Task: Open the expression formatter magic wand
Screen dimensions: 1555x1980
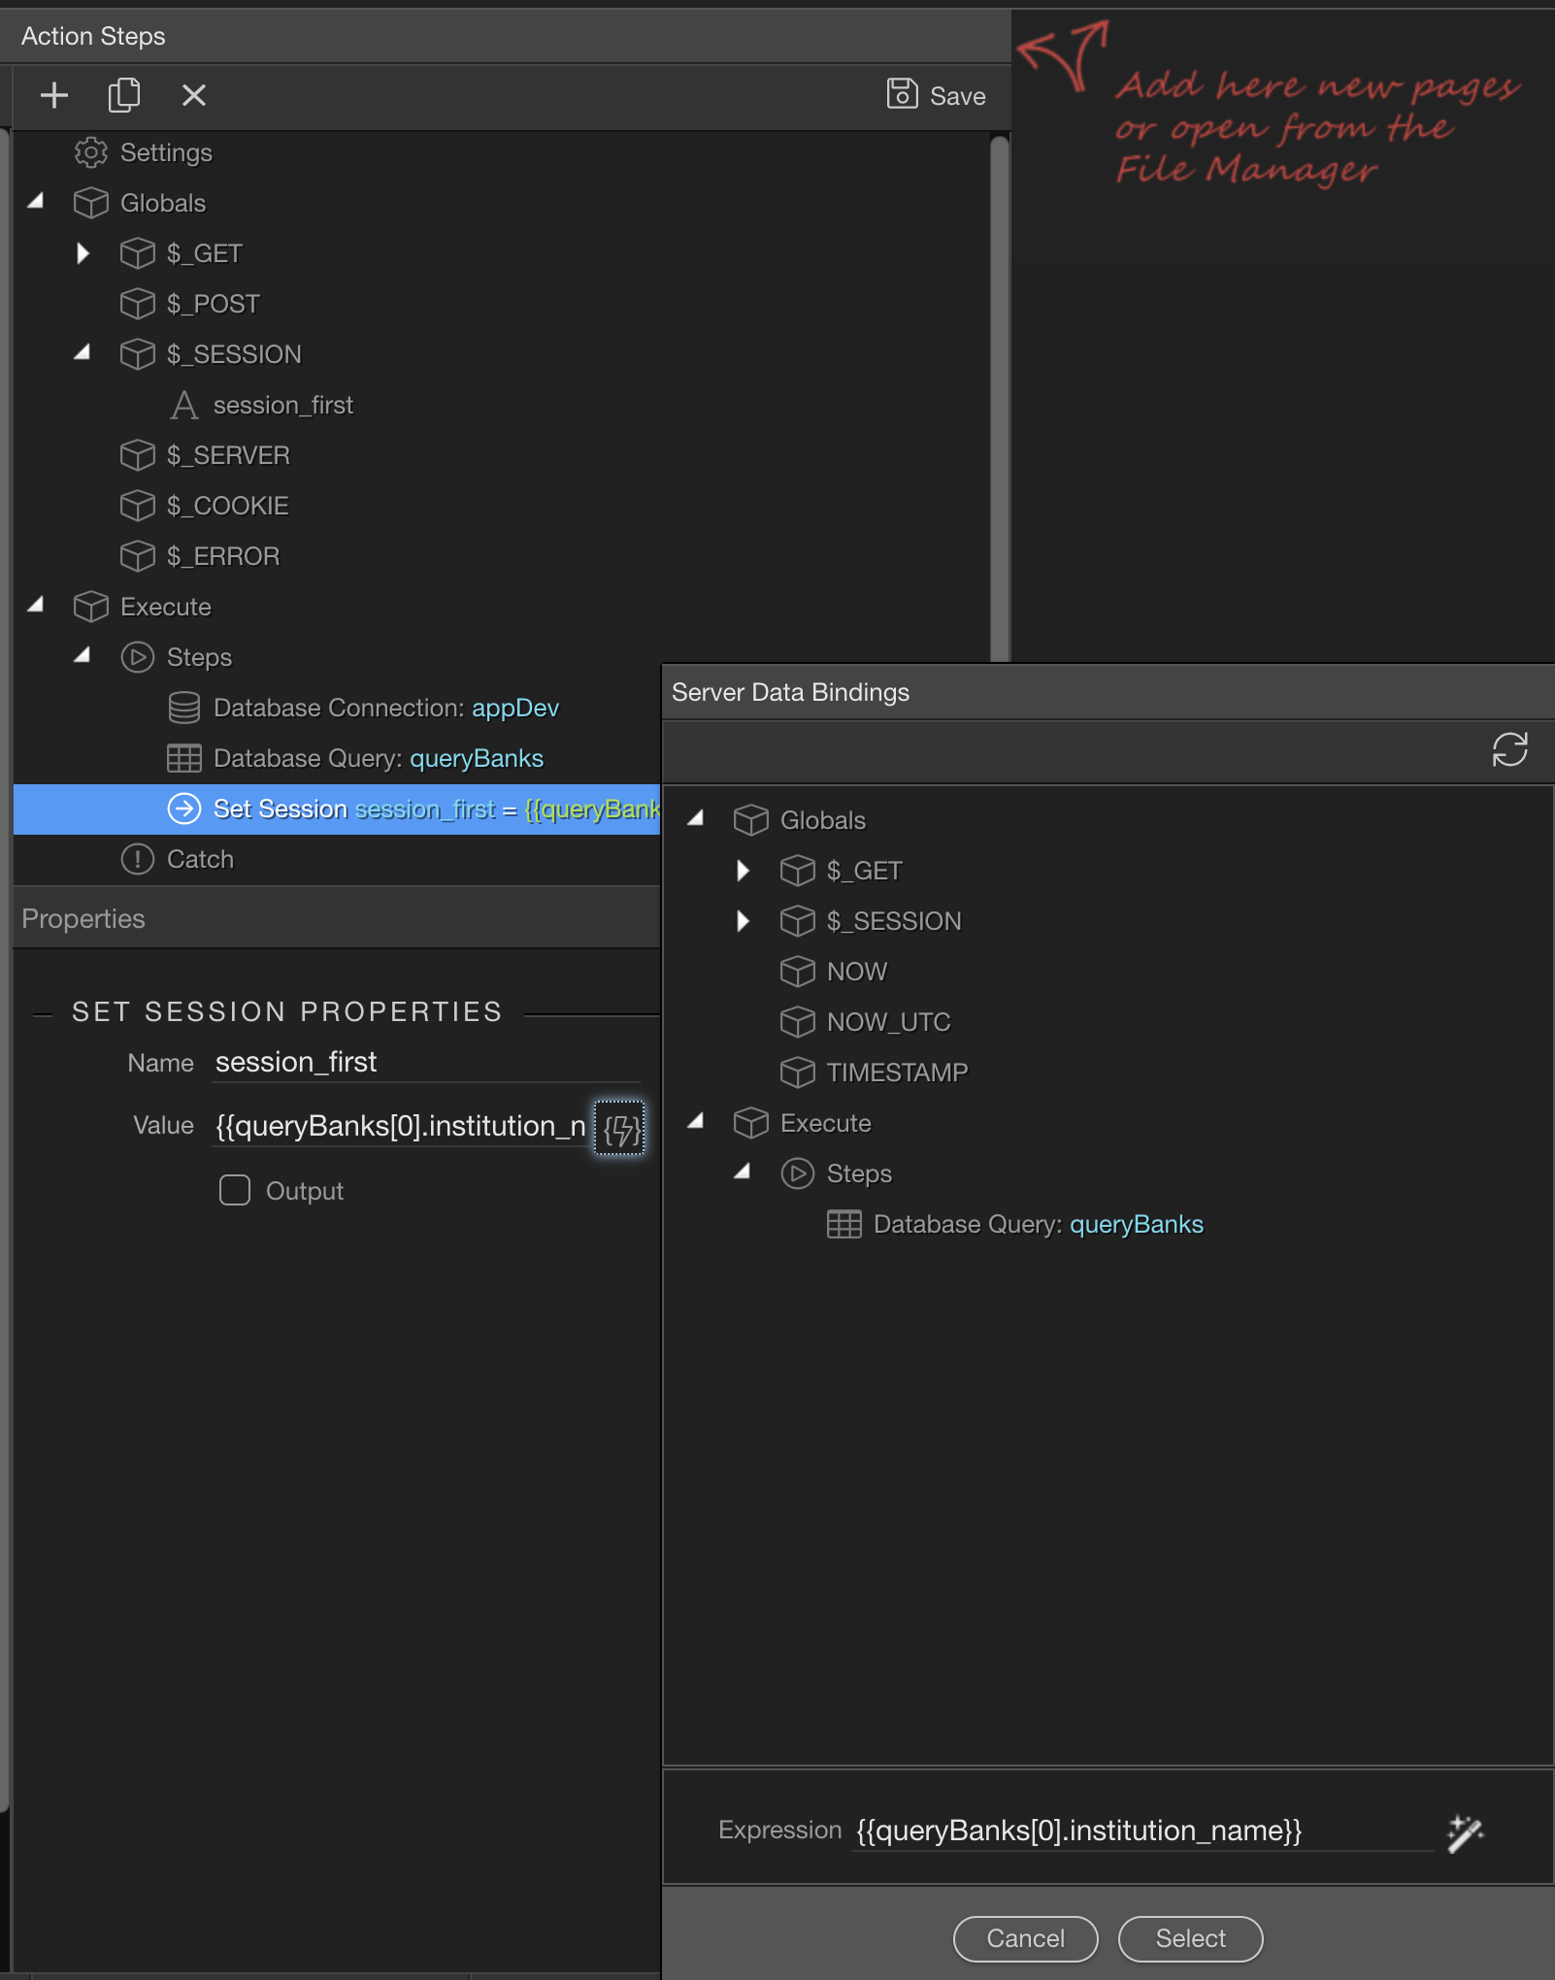Action: click(x=1466, y=1832)
